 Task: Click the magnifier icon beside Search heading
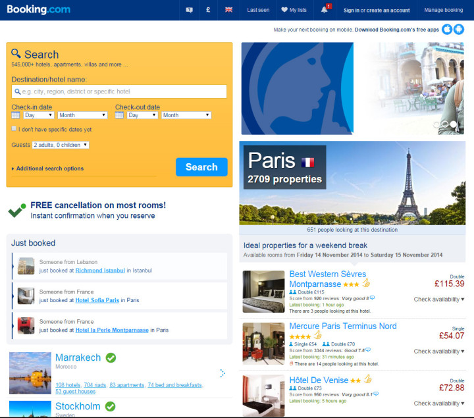[16, 53]
